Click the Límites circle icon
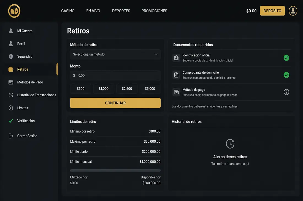This screenshot has width=303, height=201. pos(11,108)
